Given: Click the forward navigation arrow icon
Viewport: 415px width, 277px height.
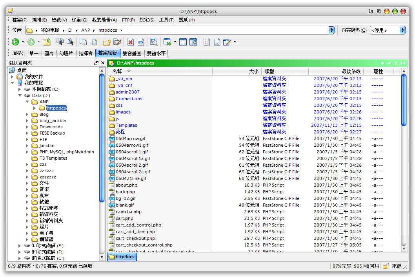Looking at the screenshot, I should pos(30,42).
